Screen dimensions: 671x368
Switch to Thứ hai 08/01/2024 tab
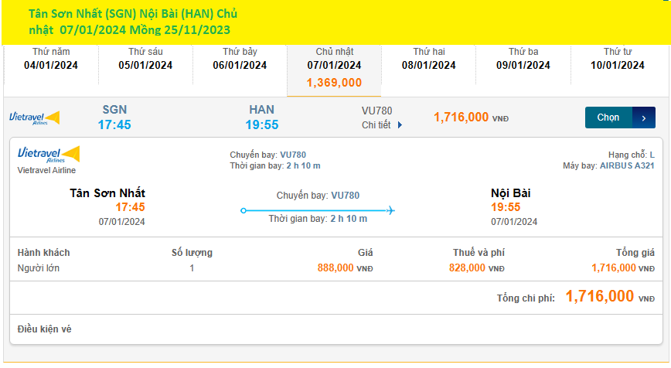(x=428, y=60)
